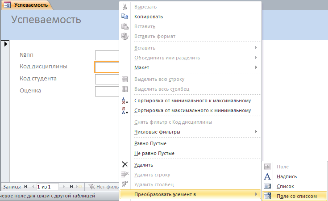Choose Удалить строку
328x201 pixels.
[x=191, y=175]
